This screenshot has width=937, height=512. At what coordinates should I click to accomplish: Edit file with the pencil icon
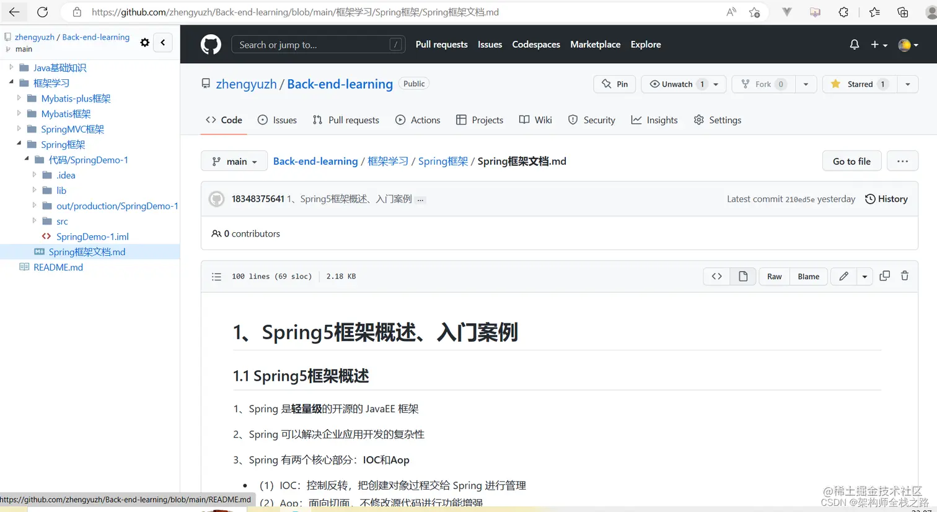[843, 276]
